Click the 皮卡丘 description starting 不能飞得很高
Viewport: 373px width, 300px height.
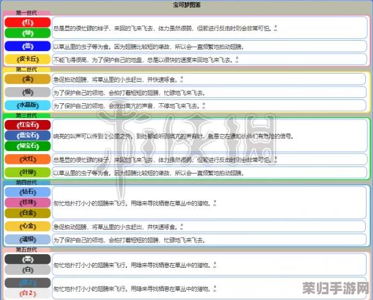[x=143, y=60]
